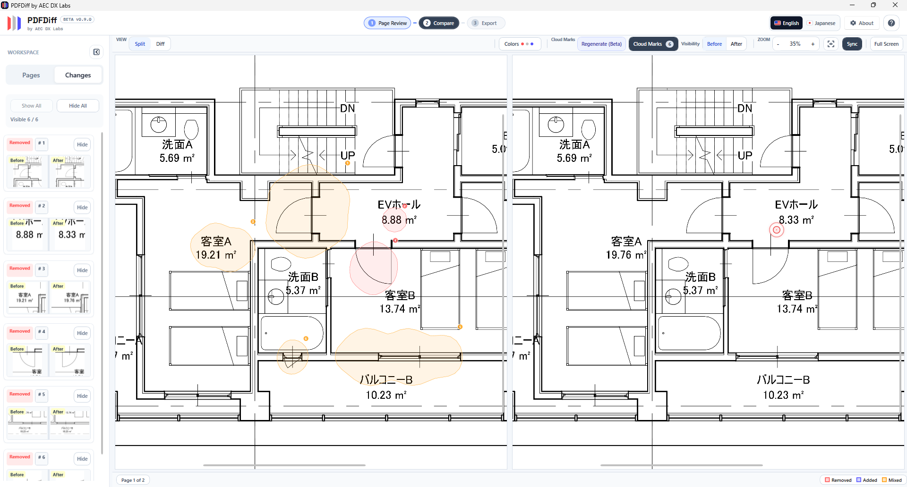Click the Regenerate (Beta) button
The image size is (907, 487).
[601, 44]
